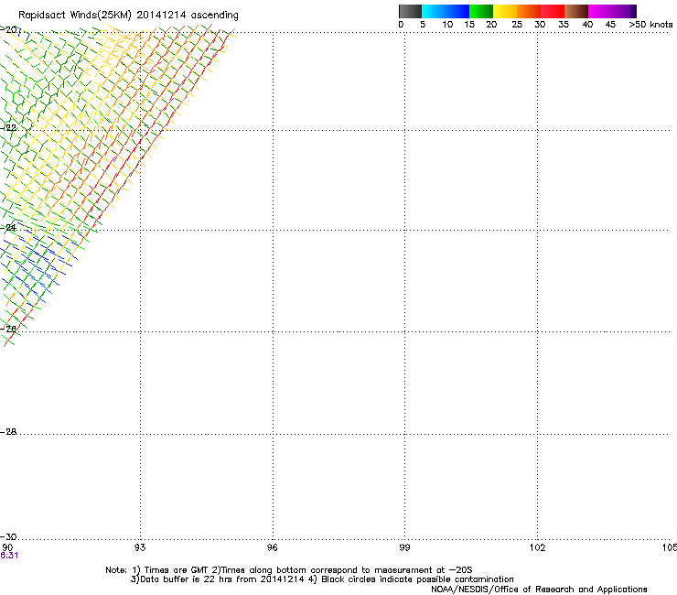Click the longitude label '99'

(x=404, y=548)
